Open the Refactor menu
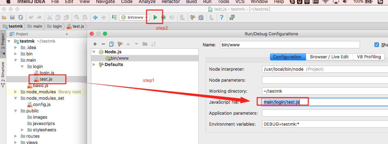 pos(171,2)
